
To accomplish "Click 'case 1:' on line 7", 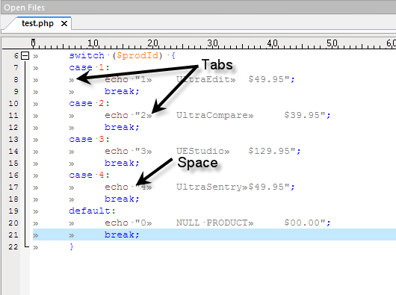I will 89,67.
